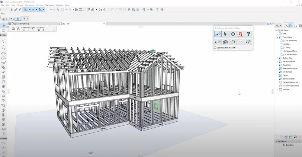This screenshot has width=302, height=157.
Task: Close the 3D / All tab
Action: pos(104,24)
